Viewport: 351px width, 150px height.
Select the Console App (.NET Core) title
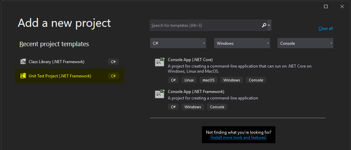190,60
